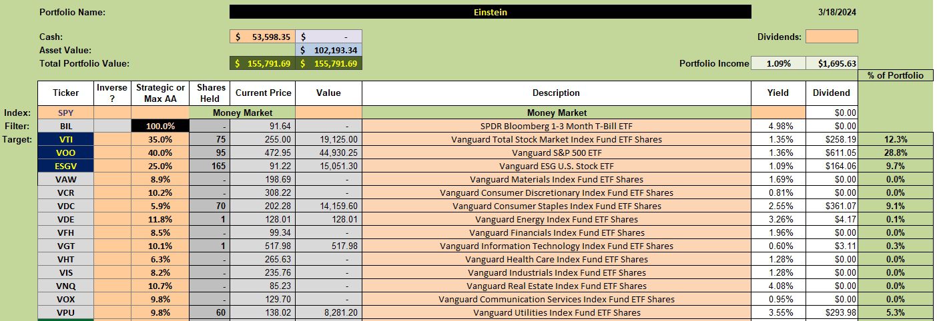
Task: Click the VGT current price 517.98
Action: [262, 246]
